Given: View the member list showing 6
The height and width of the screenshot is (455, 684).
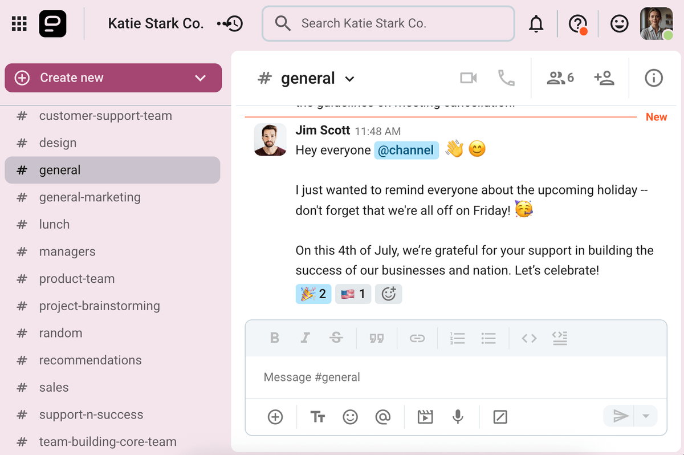Looking at the screenshot, I should 560,78.
